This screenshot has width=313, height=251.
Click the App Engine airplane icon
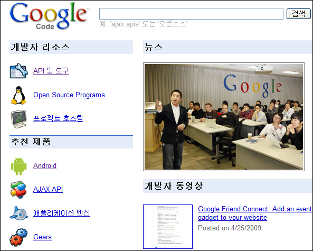[19, 213]
